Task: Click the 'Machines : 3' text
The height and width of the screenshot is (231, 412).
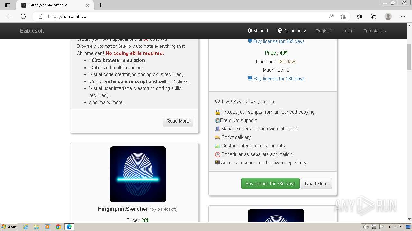Action: point(276,70)
